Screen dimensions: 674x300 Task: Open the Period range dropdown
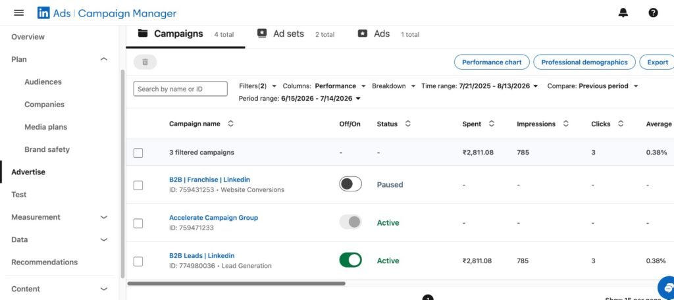(x=299, y=99)
